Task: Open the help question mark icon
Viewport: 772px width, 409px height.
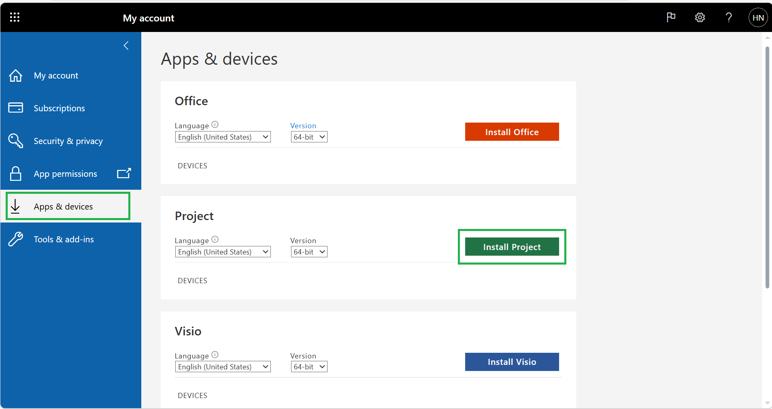Action: pyautogui.click(x=729, y=17)
